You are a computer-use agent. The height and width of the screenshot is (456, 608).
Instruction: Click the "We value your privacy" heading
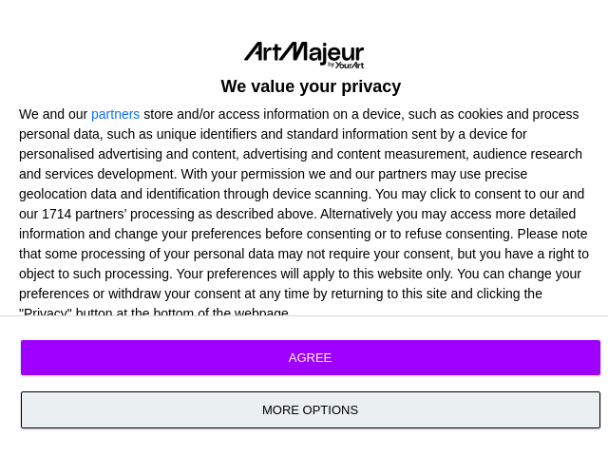[x=311, y=86]
